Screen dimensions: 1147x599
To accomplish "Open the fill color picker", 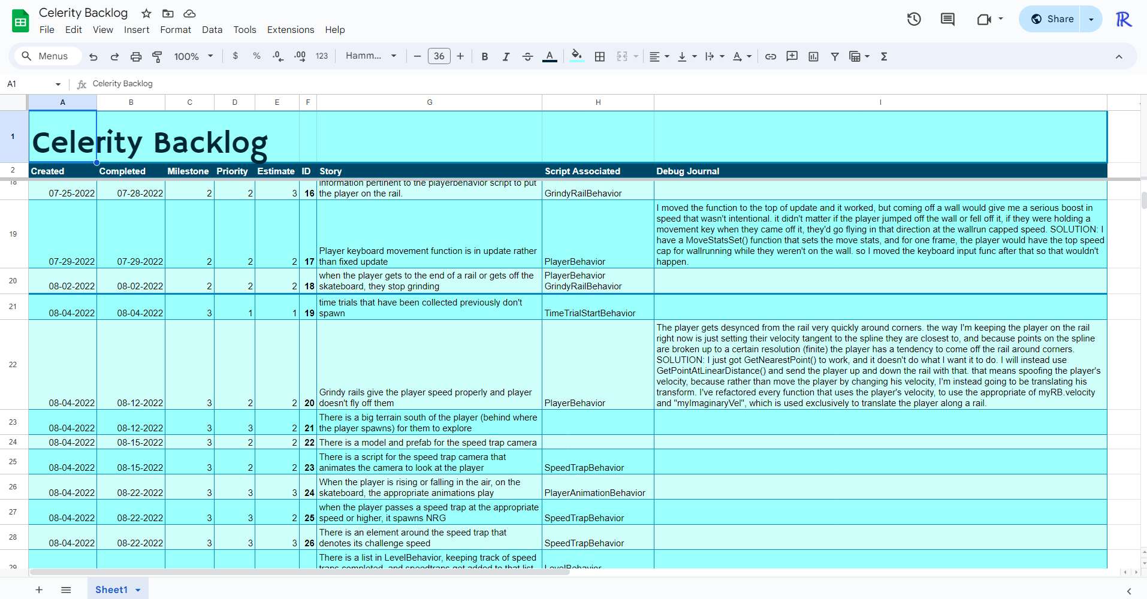I will point(576,56).
